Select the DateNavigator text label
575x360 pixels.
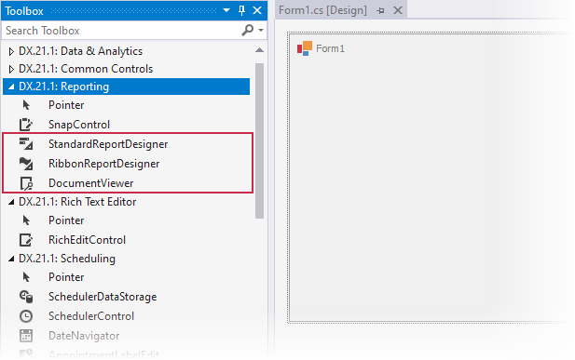click(84, 336)
